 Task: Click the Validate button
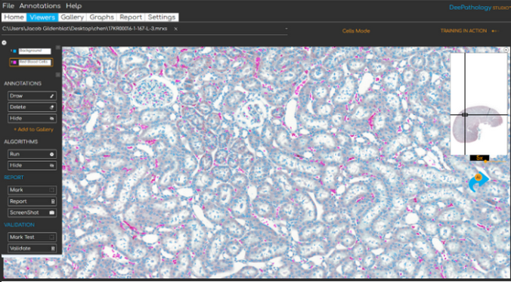point(32,249)
